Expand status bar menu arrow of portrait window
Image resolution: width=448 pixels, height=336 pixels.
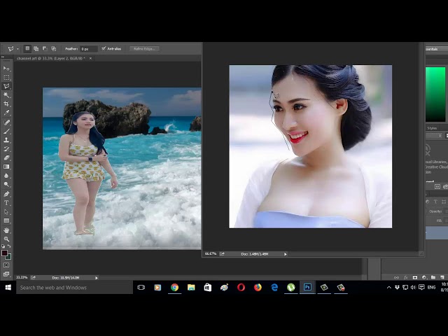(x=285, y=254)
